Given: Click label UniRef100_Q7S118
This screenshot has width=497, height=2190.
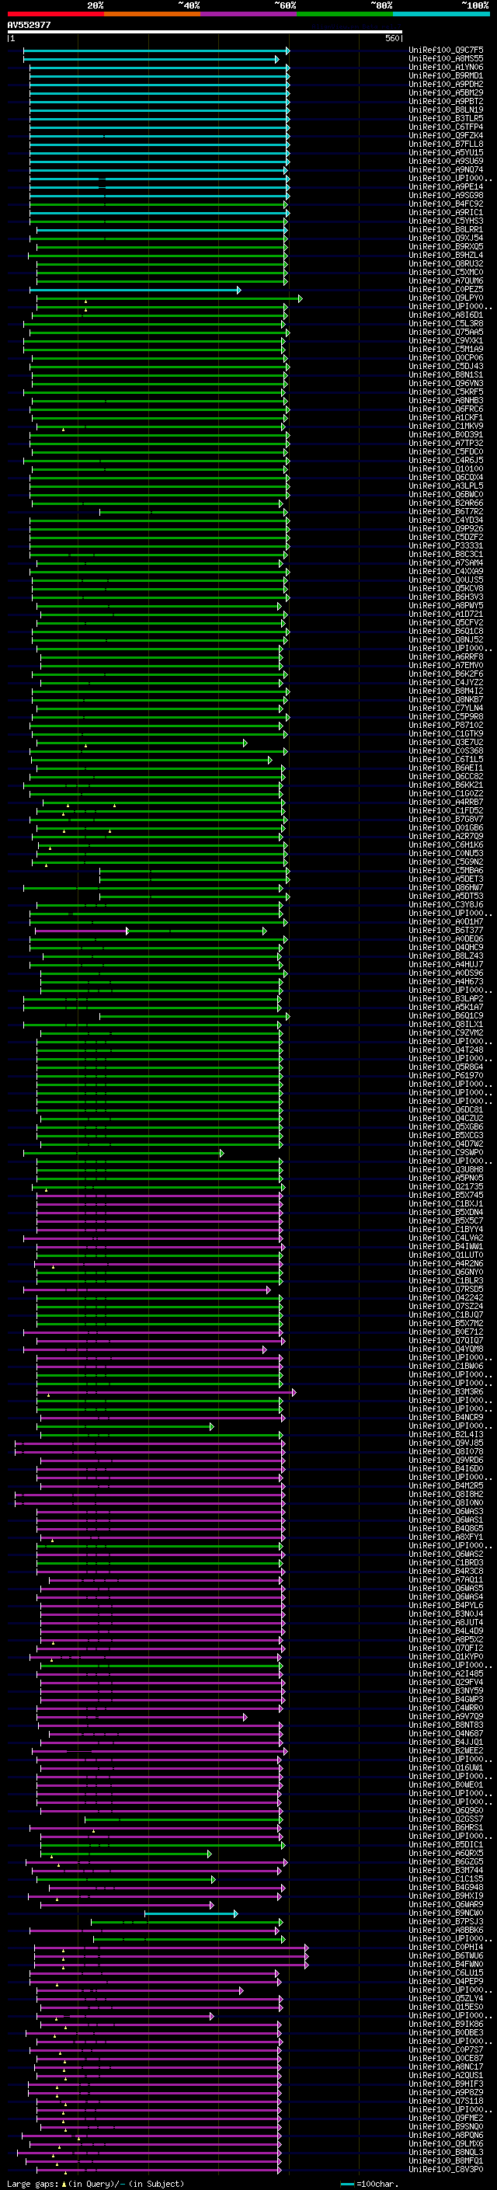Looking at the screenshot, I should tap(446, 2101).
